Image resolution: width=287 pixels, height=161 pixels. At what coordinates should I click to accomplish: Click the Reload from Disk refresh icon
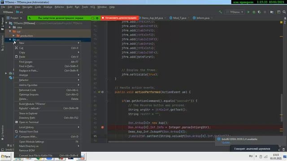pos(16,131)
